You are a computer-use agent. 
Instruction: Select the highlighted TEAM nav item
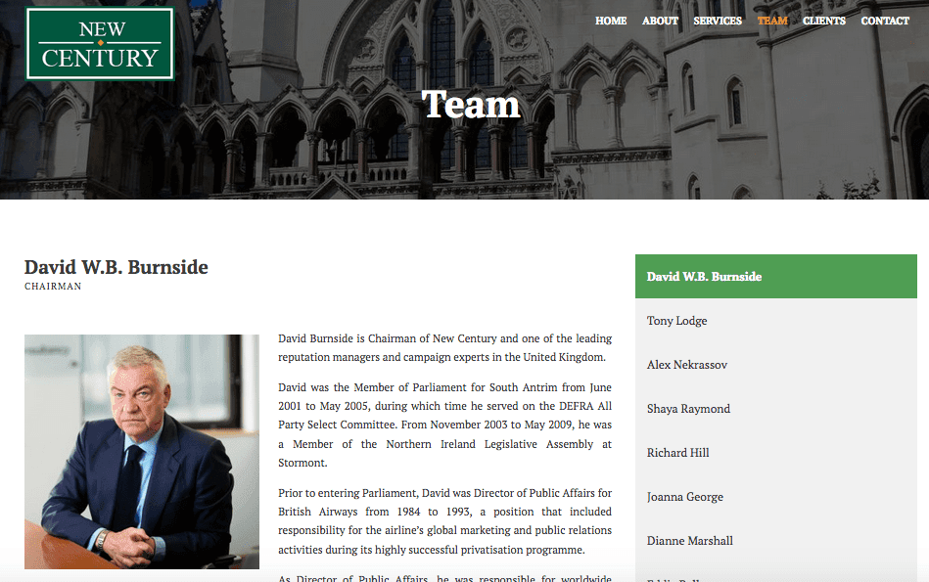(772, 21)
